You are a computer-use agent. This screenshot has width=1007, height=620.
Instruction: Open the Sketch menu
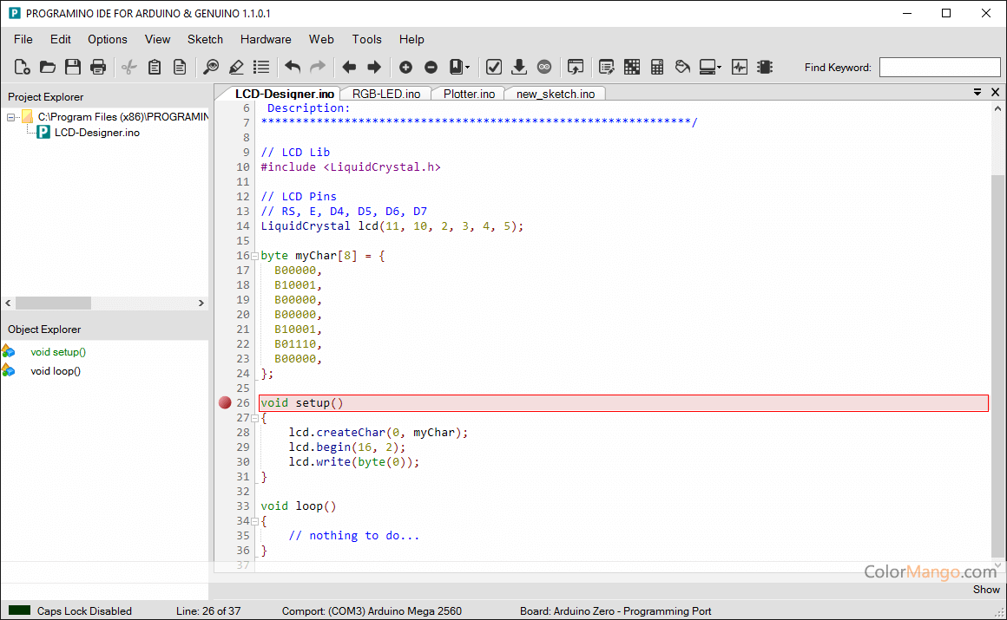click(205, 39)
